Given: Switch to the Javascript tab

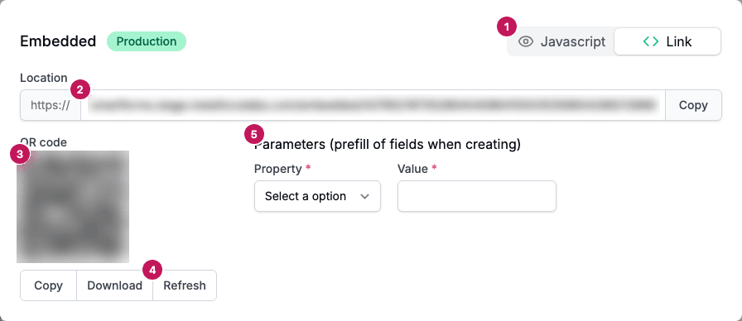Looking at the screenshot, I should click(x=561, y=41).
